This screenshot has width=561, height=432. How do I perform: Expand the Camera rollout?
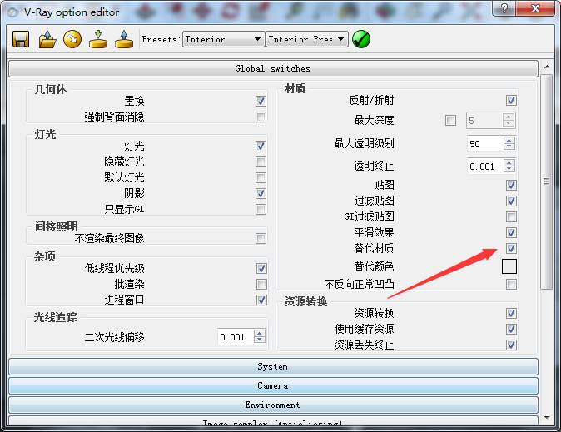click(x=273, y=385)
